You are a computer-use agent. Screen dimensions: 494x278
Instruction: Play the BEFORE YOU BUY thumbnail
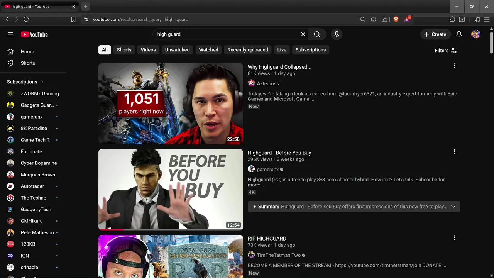(x=171, y=190)
